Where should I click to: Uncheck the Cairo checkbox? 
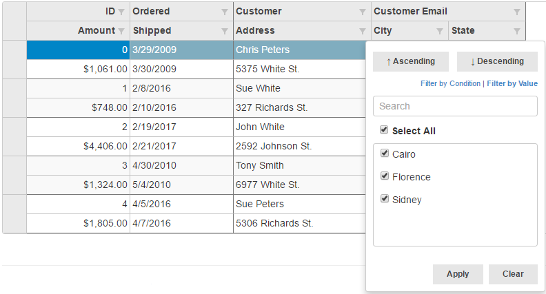(385, 154)
